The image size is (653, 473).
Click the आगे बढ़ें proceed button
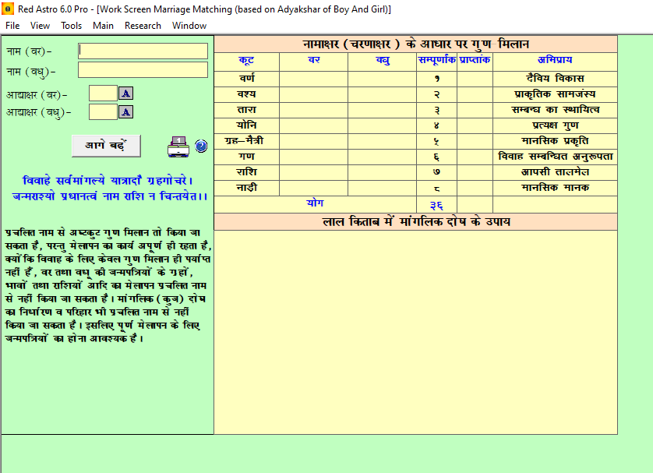pos(106,146)
